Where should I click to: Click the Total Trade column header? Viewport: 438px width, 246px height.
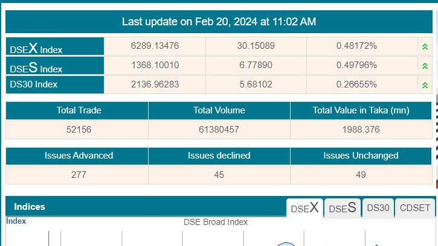pos(79,110)
